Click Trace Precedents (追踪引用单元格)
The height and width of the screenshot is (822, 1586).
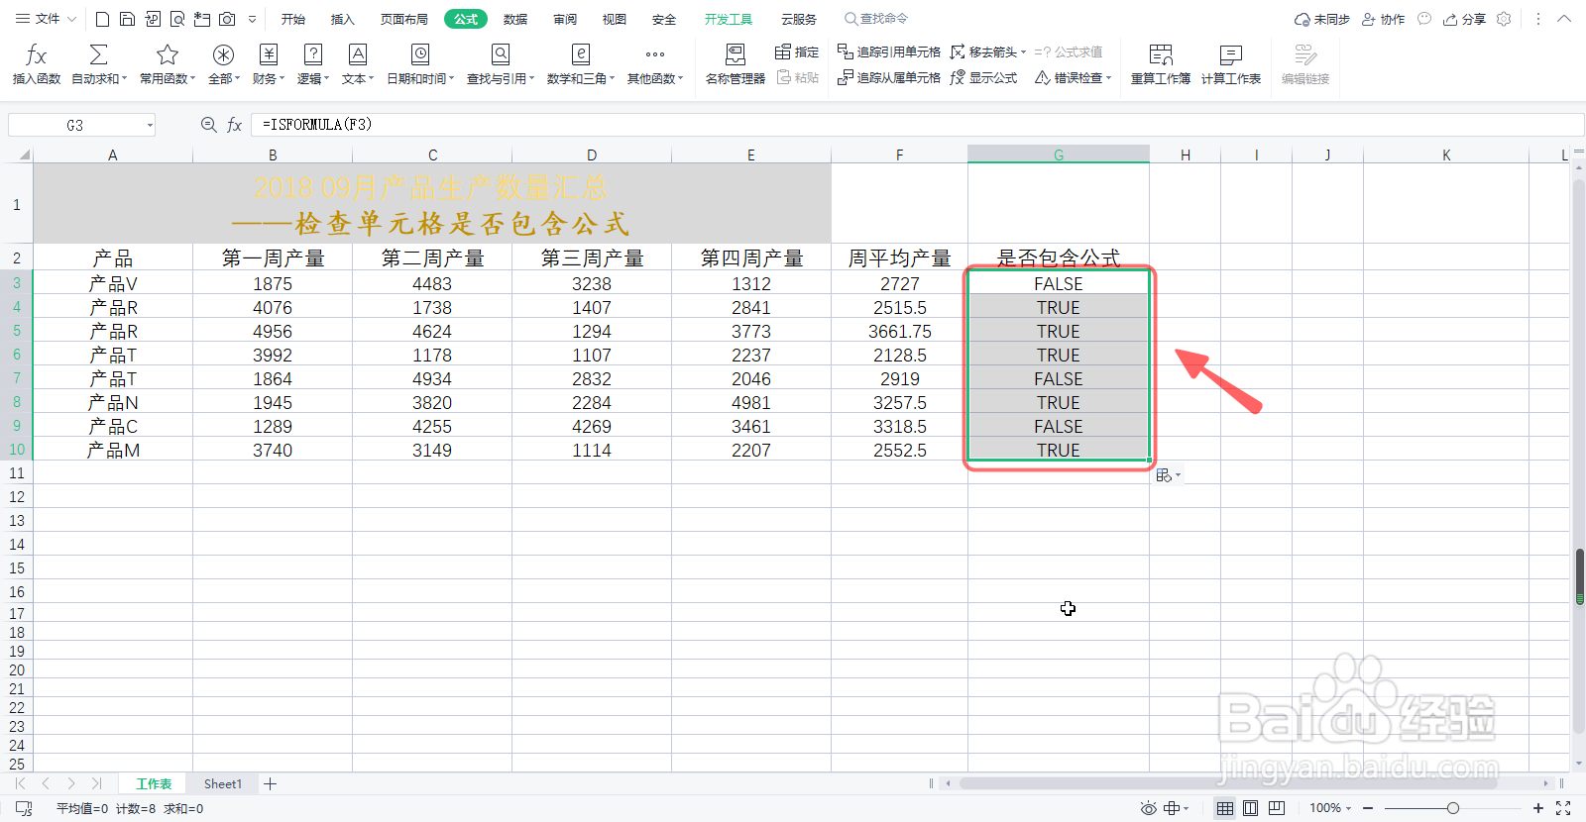(x=889, y=51)
